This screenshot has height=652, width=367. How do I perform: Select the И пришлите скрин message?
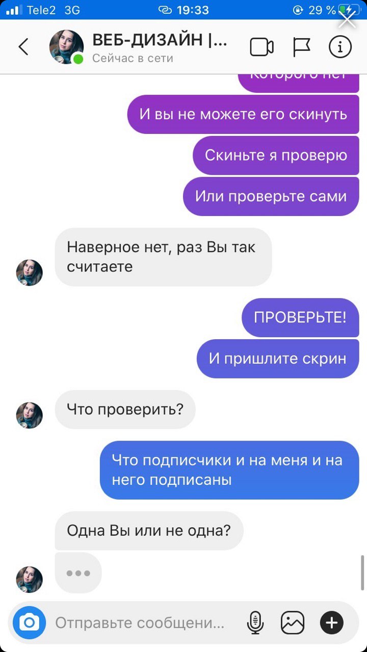pyautogui.click(x=278, y=359)
